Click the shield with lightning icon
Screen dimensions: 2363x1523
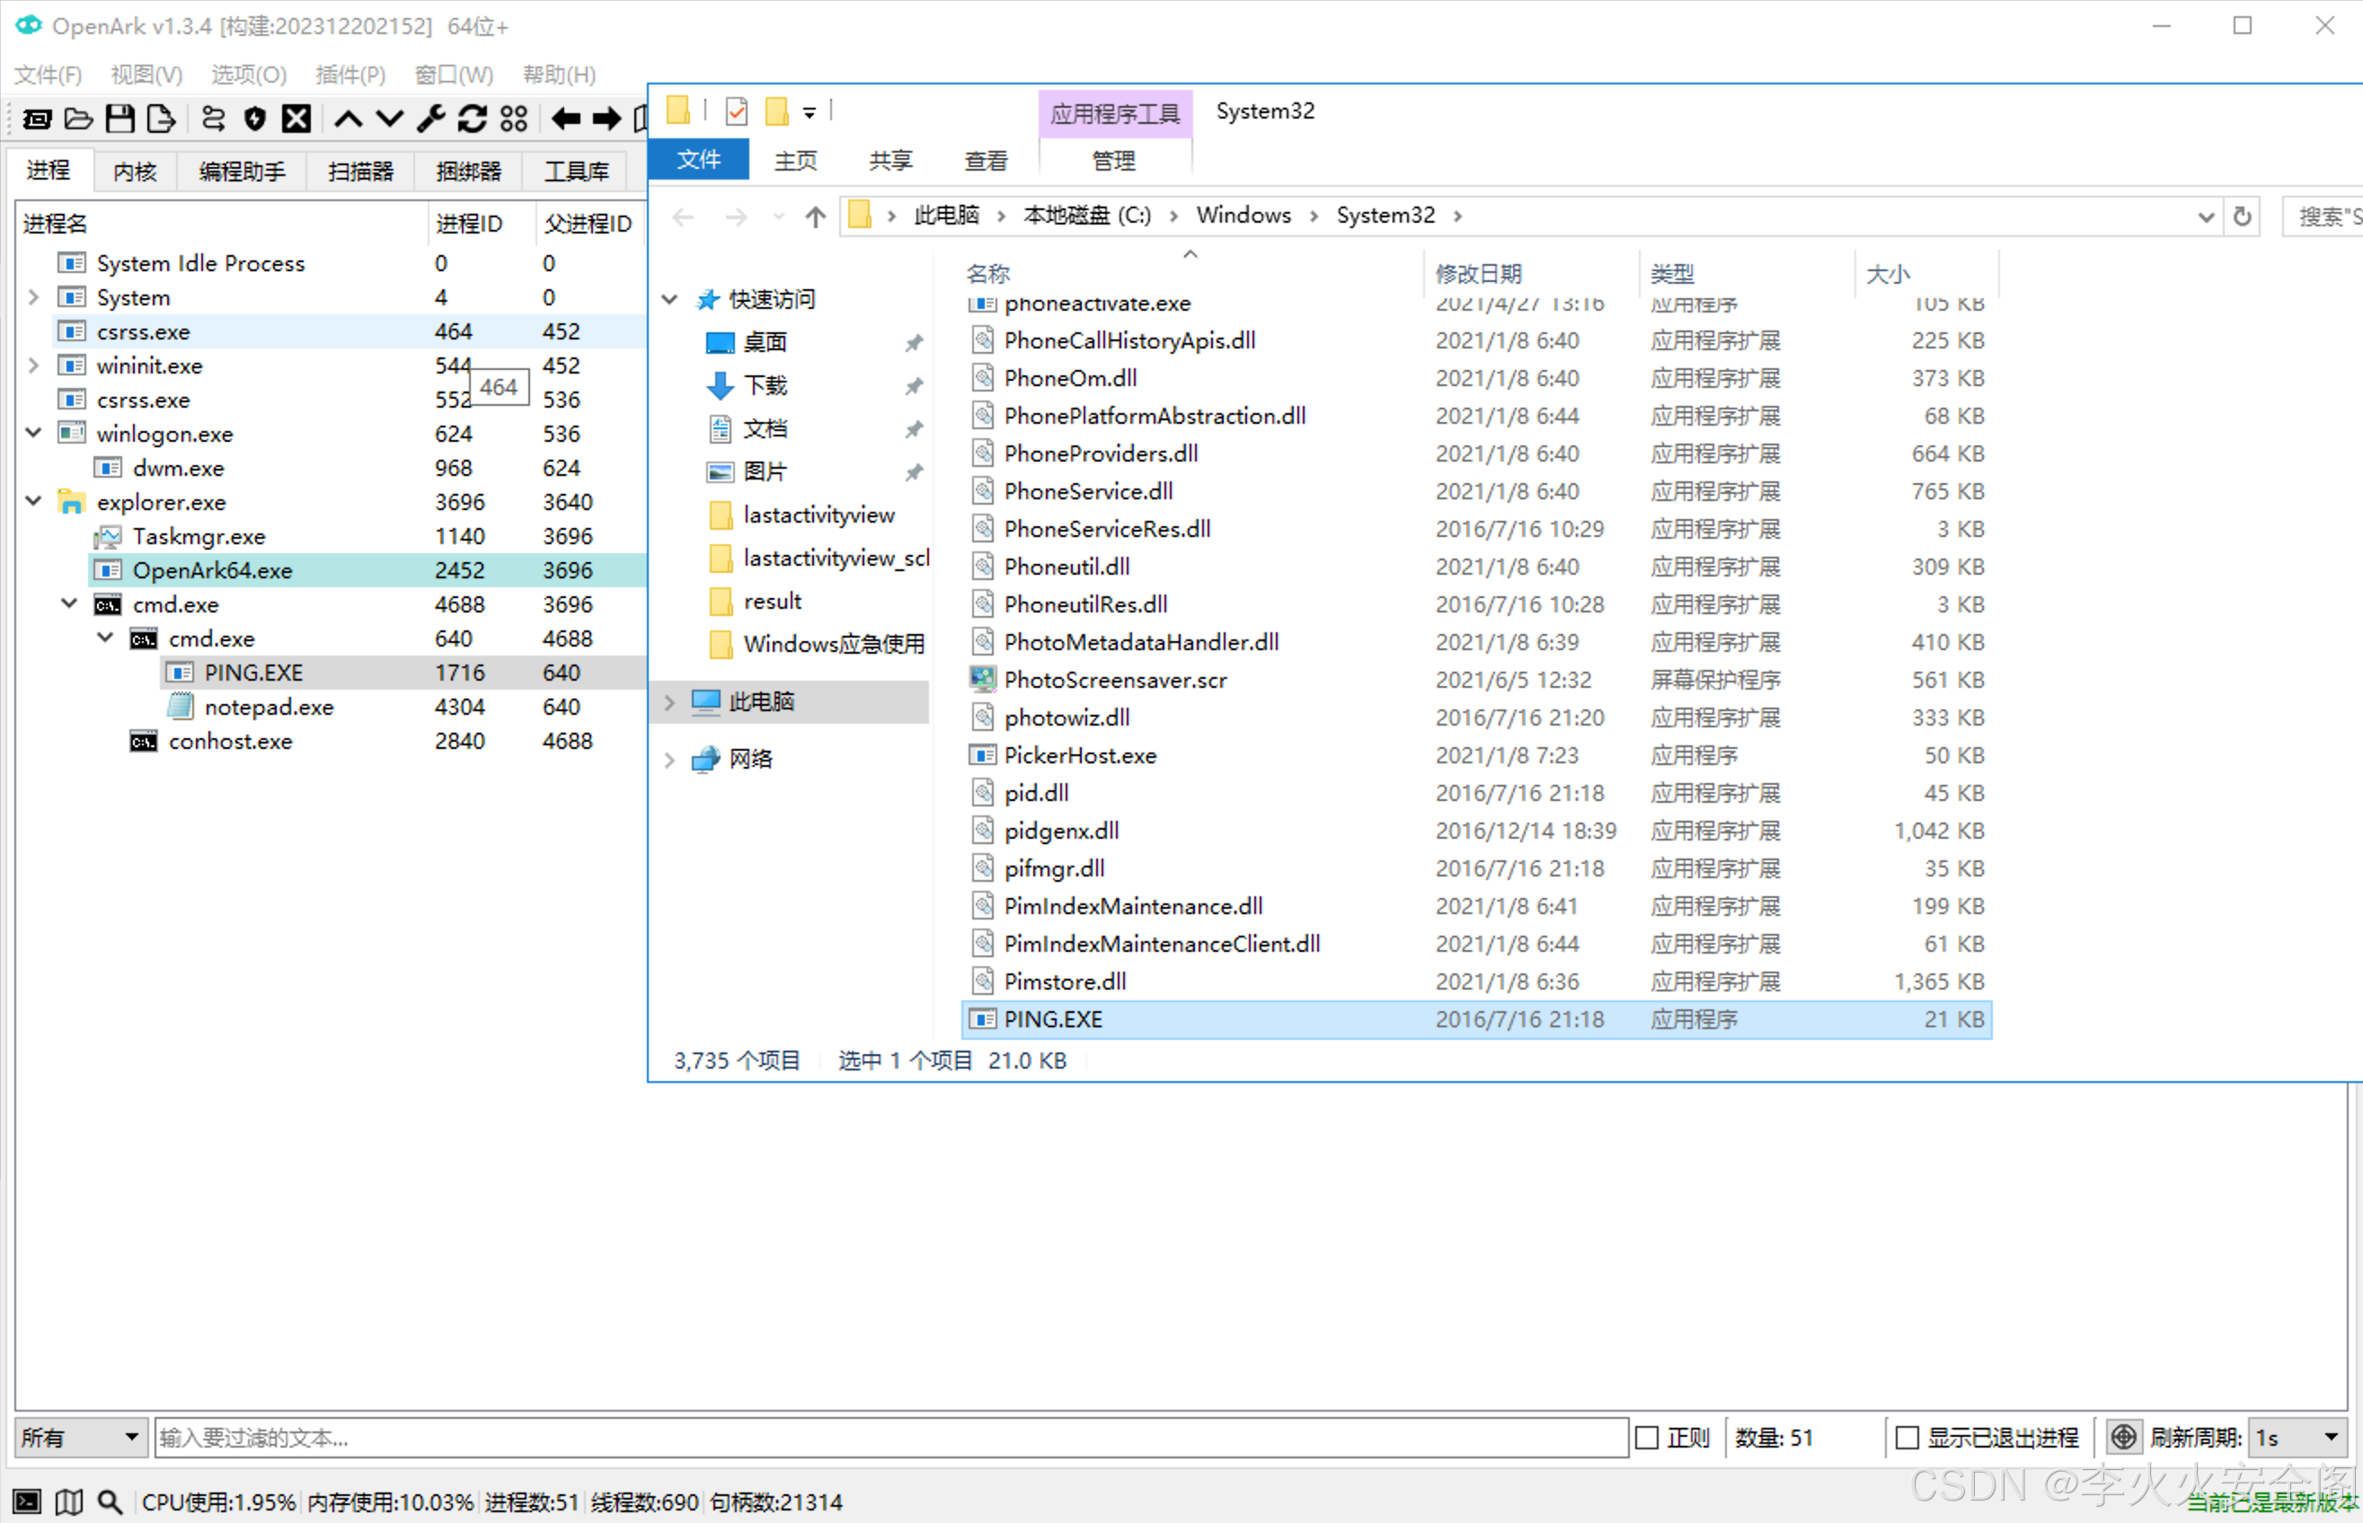[254, 119]
